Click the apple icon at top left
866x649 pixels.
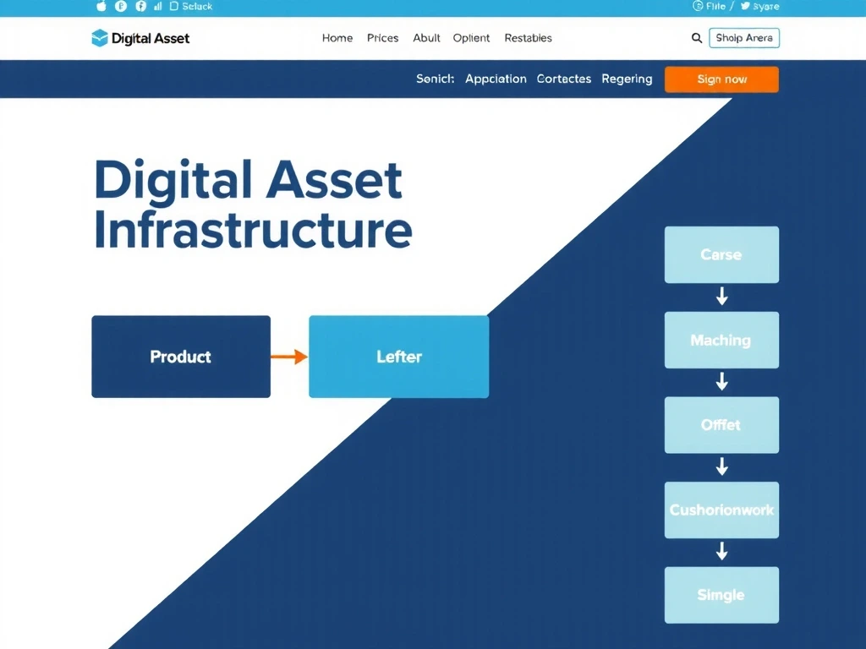(101, 6)
